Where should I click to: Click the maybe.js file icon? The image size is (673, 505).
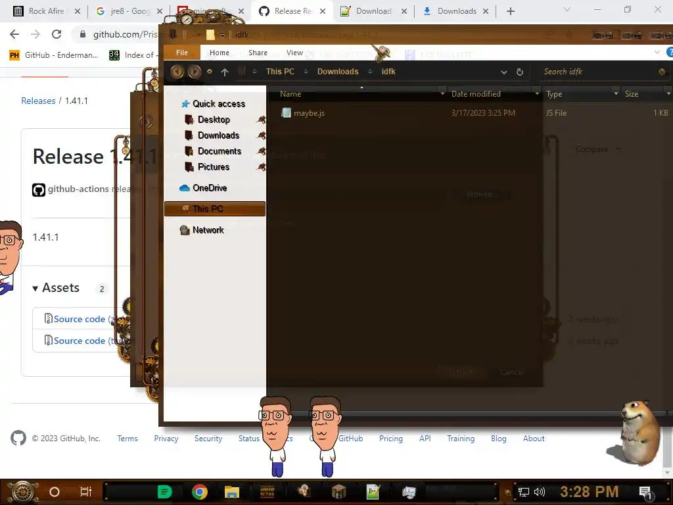pyautogui.click(x=286, y=113)
